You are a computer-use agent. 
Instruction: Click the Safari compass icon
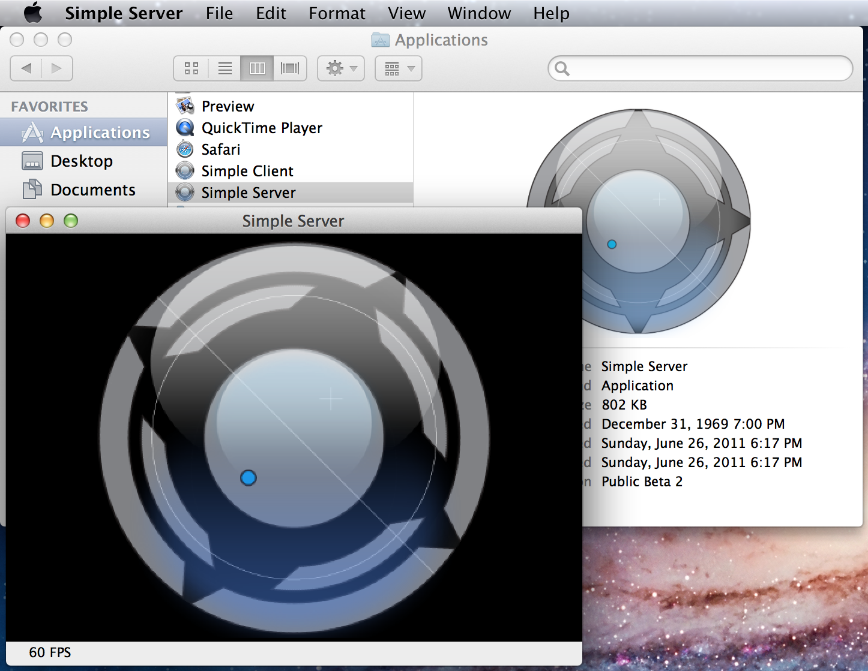[x=185, y=149]
